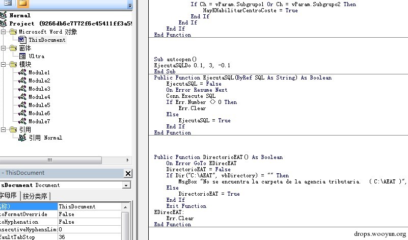Click the 引用 Normal reference icon
408x240 pixels.
click(22, 138)
